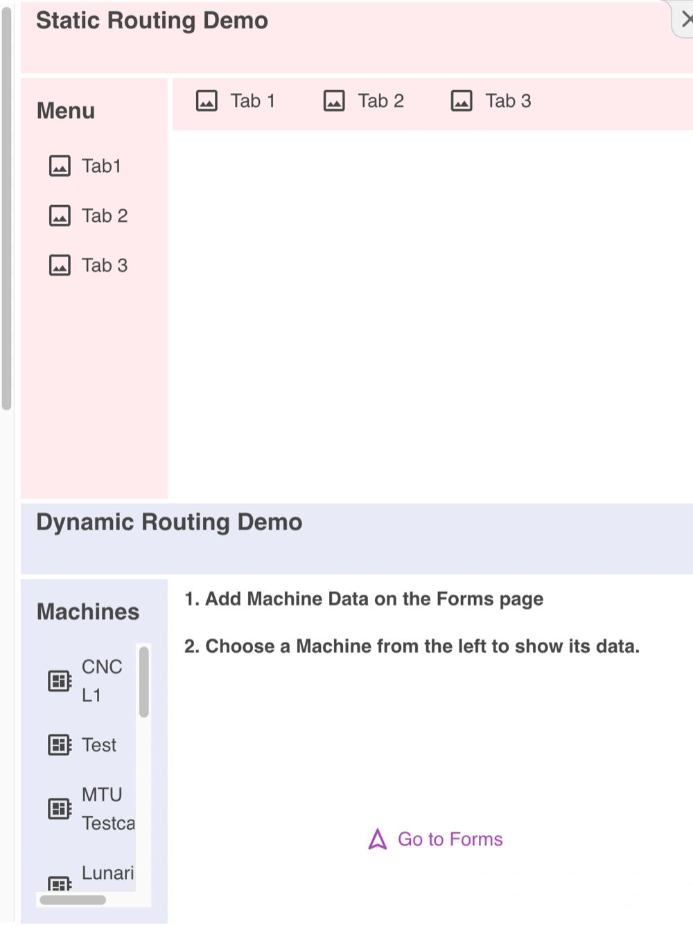Click the image icon beside Menu Tab 2
The height and width of the screenshot is (926, 693).
tap(60, 216)
